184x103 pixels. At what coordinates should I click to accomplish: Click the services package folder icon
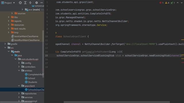pos(23,97)
